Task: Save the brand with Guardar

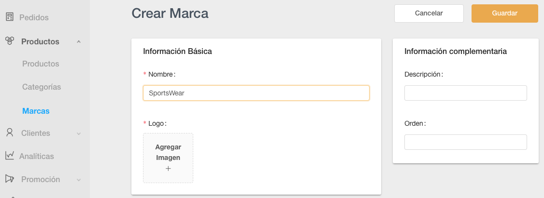Action: pos(504,13)
